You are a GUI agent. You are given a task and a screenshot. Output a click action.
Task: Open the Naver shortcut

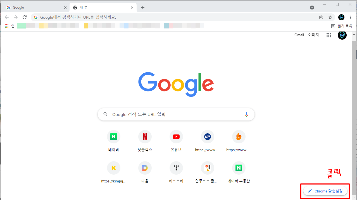click(114, 141)
